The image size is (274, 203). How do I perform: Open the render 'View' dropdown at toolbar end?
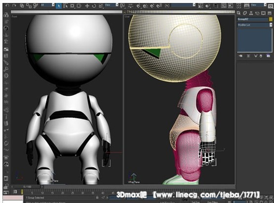[258, 5]
